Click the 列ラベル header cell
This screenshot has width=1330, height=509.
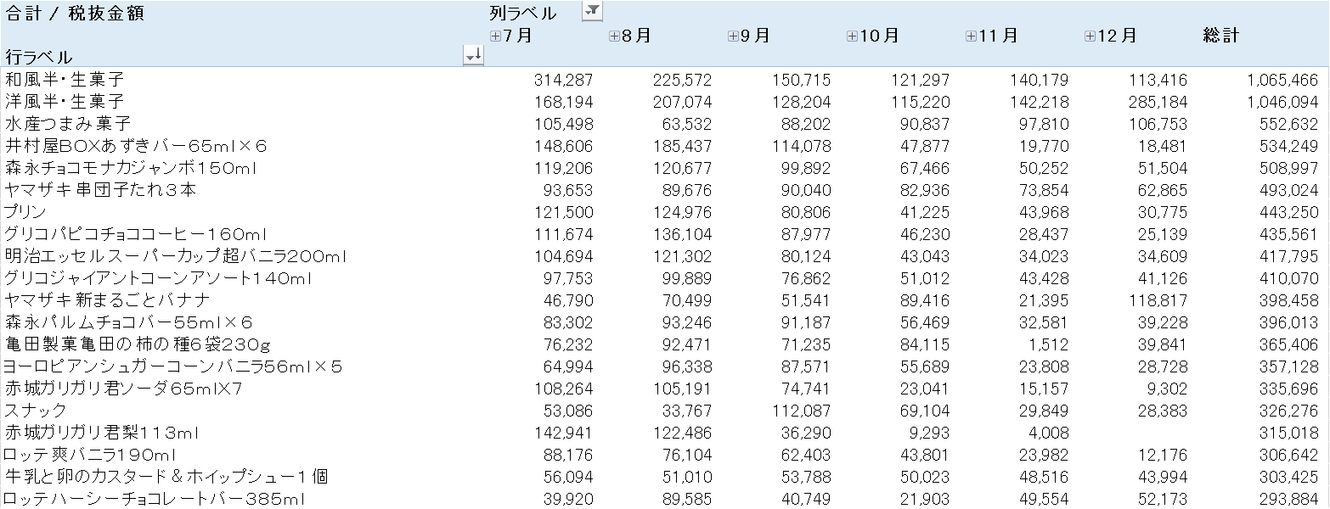point(523,13)
